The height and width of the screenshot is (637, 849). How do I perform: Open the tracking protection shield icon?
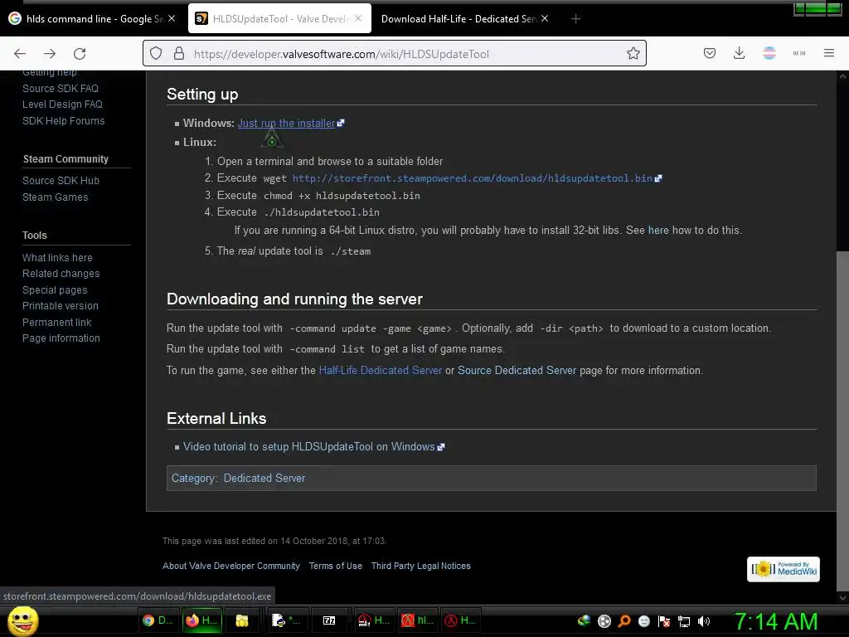(156, 54)
